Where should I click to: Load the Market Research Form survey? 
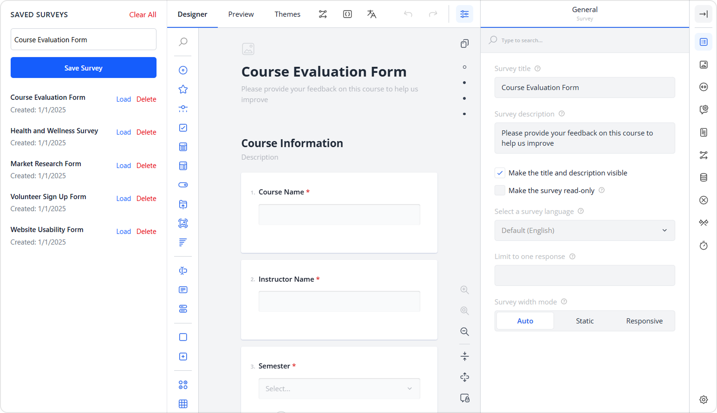click(124, 165)
